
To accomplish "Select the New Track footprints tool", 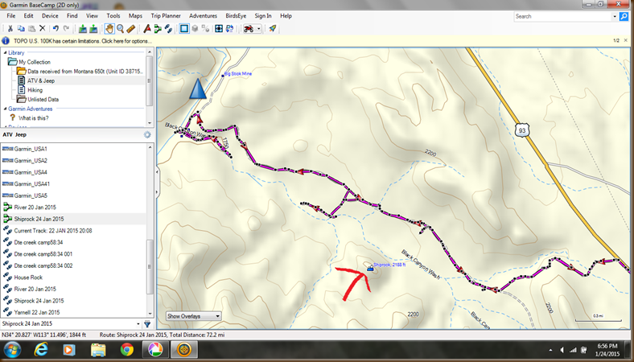I will pos(168,29).
